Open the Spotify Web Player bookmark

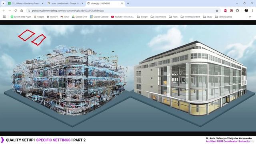point(21,17)
